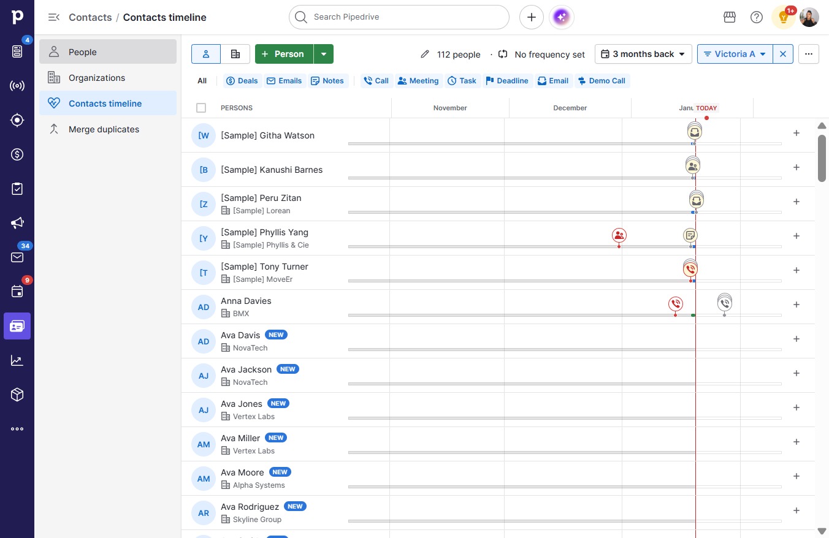Open Mail envelope icon with 34 badge
The image size is (829, 538).
pyautogui.click(x=17, y=257)
